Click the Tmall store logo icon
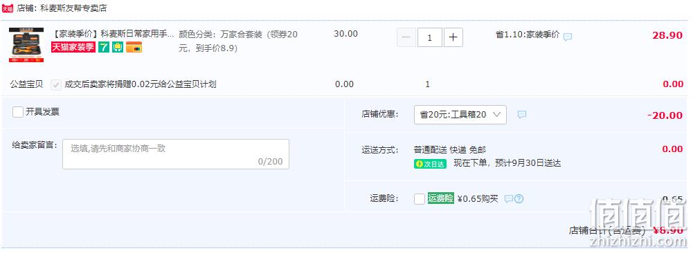Viewport: 693px width, 253px height. click(8, 8)
